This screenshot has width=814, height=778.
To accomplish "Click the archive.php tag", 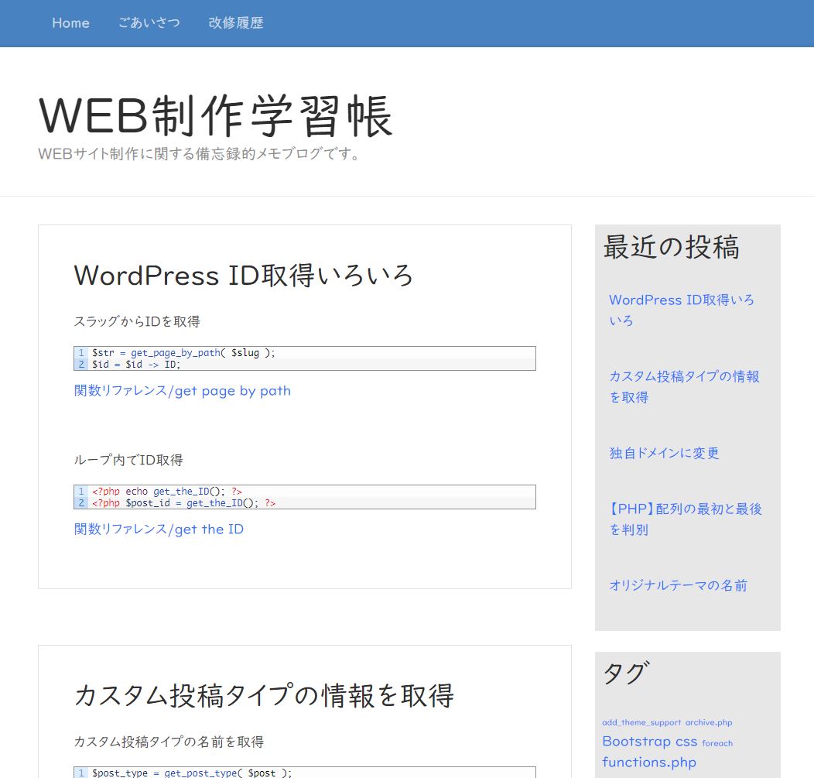I will [709, 723].
